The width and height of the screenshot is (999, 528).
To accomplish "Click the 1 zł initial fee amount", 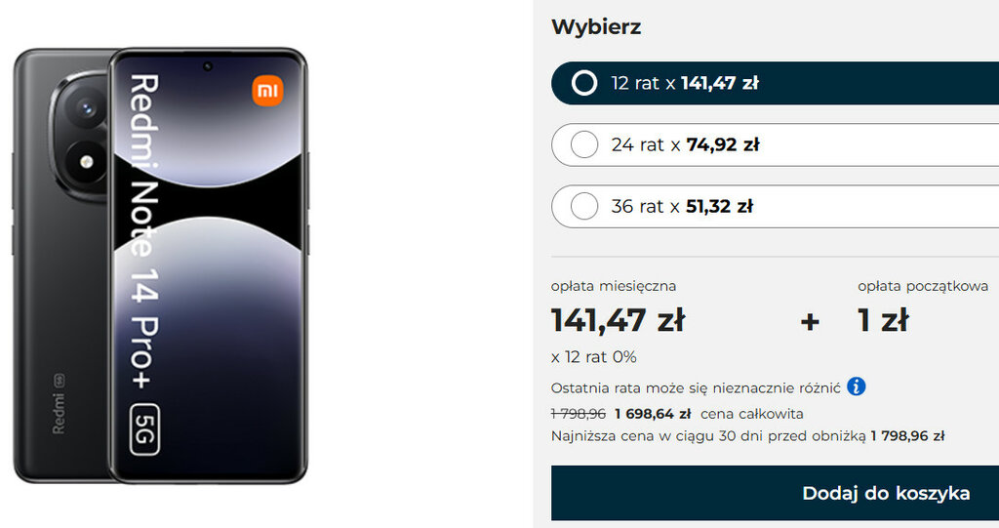I will click(883, 320).
